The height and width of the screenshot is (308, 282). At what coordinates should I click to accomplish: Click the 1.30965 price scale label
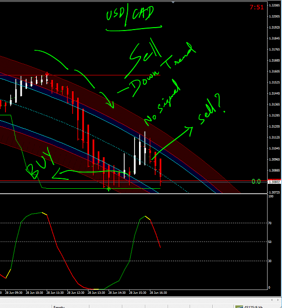click(x=274, y=159)
